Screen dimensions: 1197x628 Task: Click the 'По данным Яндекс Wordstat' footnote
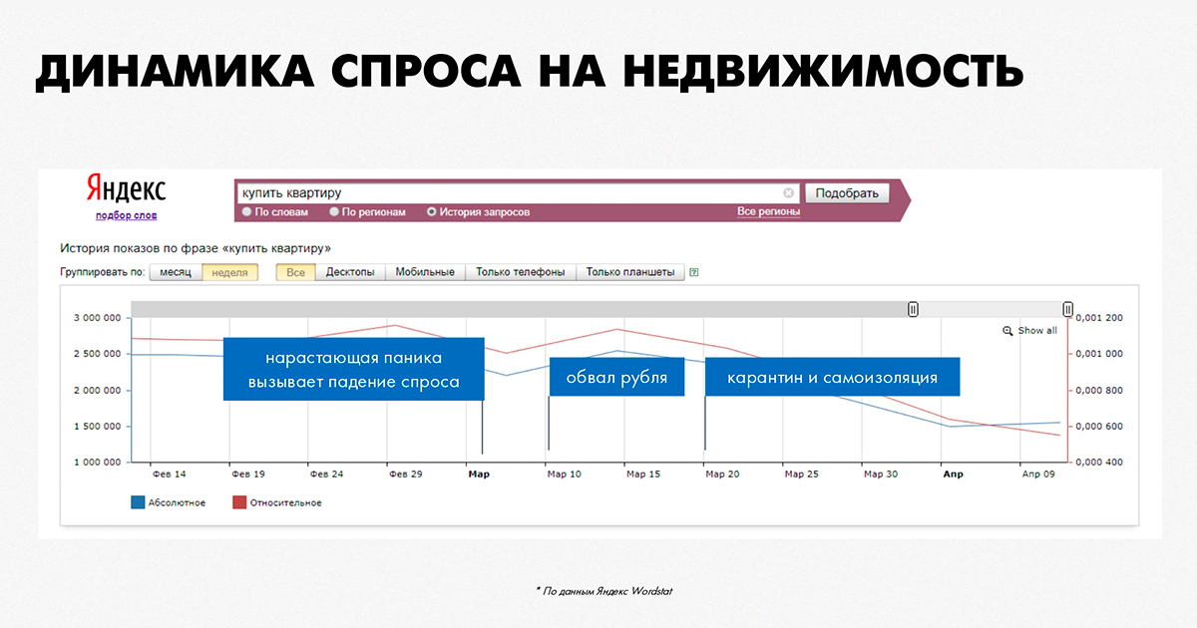(604, 591)
